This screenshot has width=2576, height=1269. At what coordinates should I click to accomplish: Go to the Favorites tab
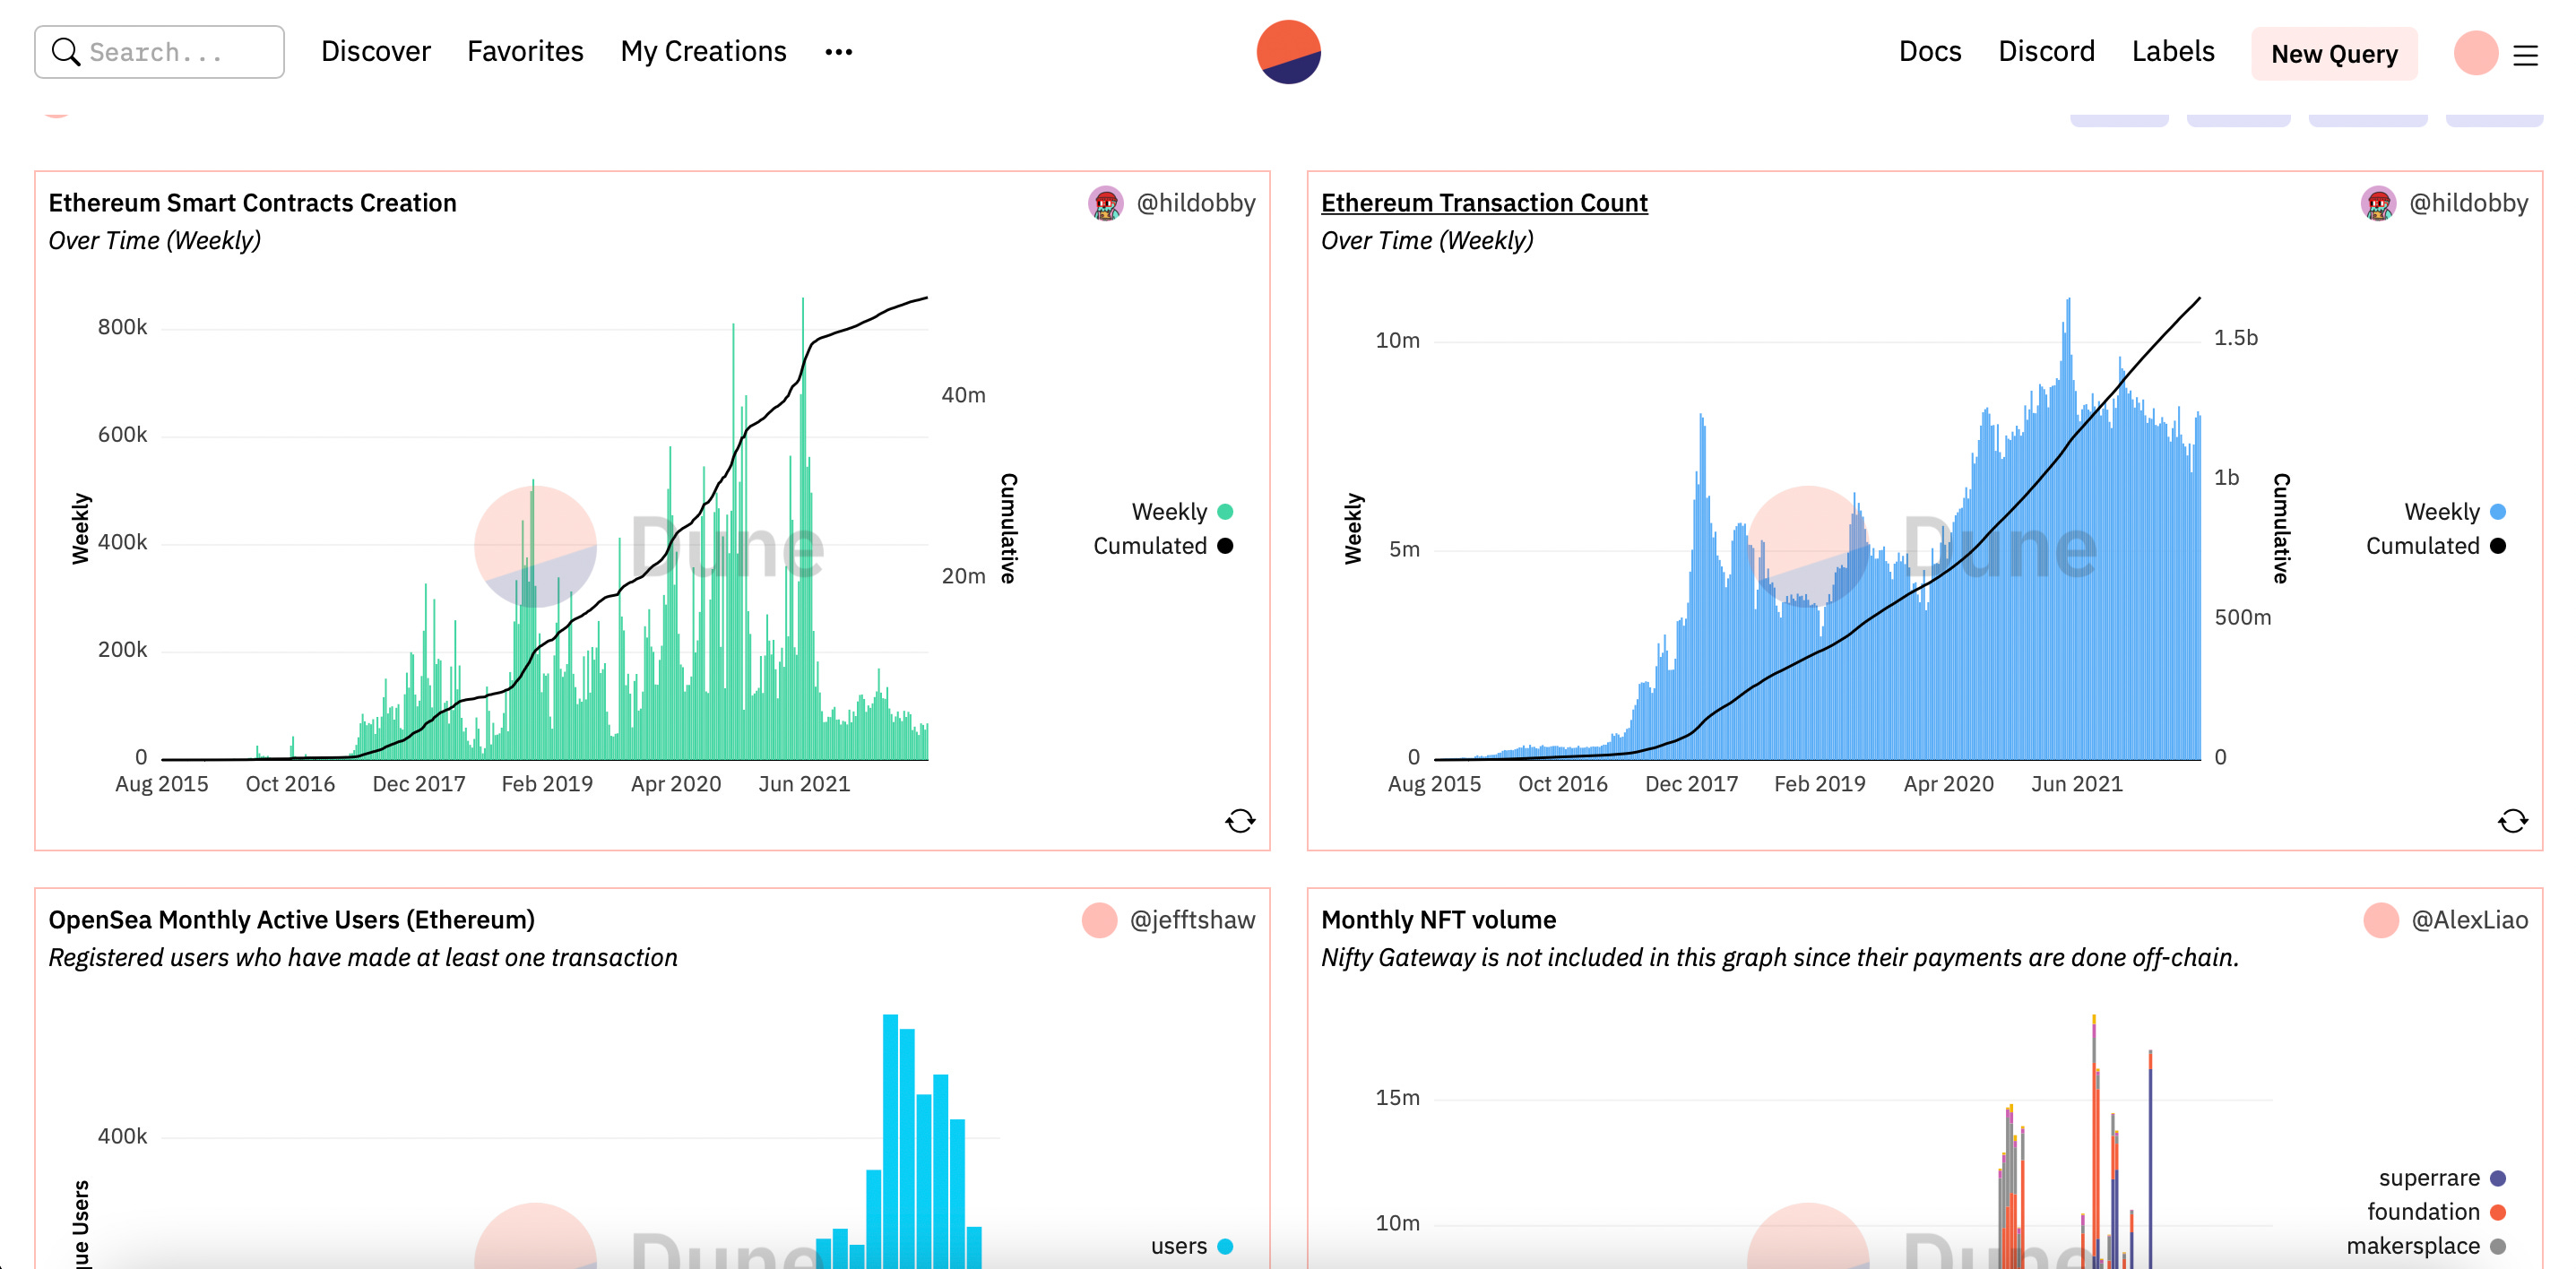click(525, 52)
